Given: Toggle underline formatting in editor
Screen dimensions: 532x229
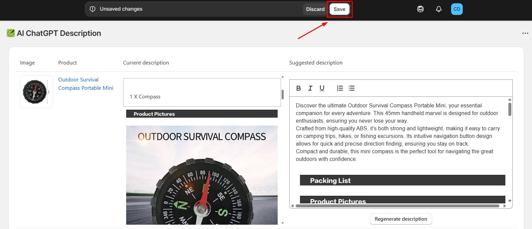Looking at the screenshot, I should click(x=322, y=88).
